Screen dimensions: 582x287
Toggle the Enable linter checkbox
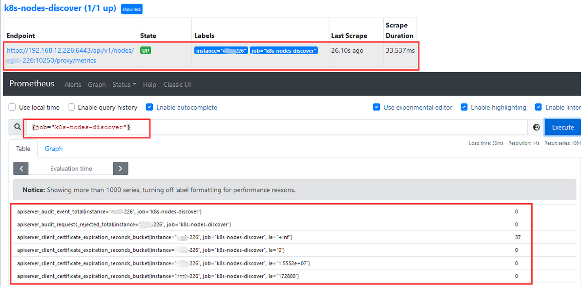(539, 107)
